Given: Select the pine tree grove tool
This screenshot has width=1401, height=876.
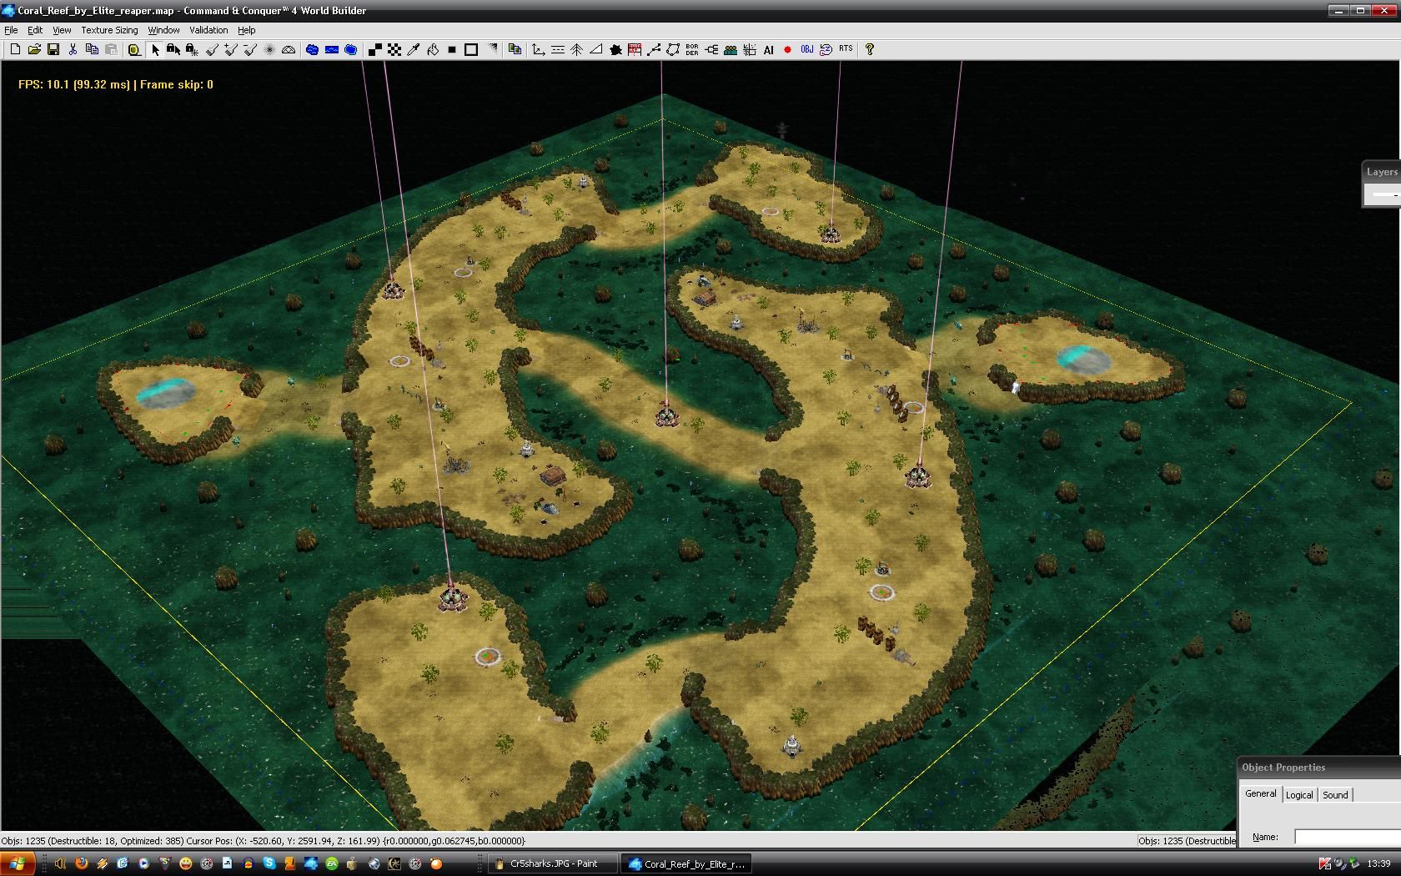Looking at the screenshot, I should [x=577, y=49].
